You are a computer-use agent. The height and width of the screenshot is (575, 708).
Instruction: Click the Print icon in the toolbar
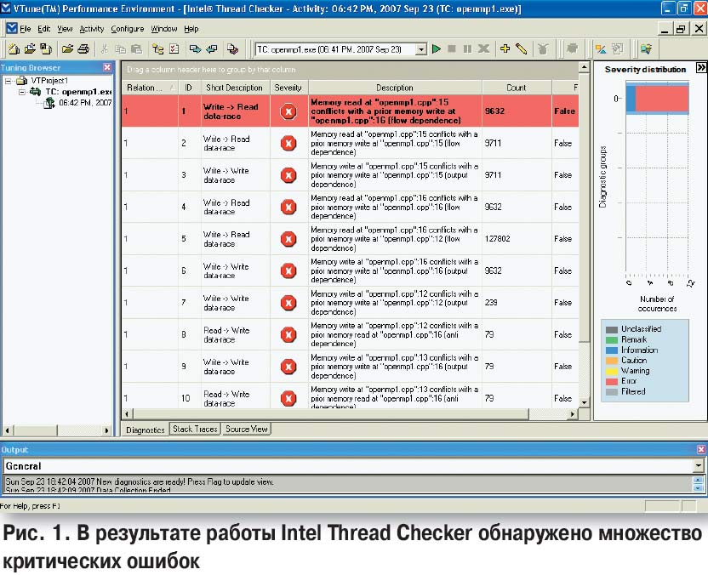pos(83,49)
